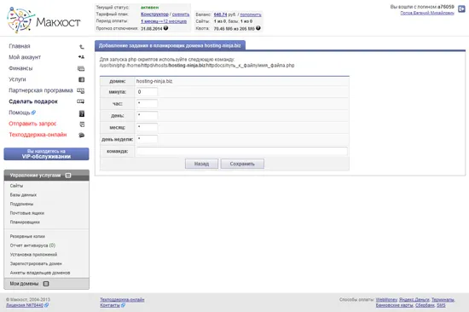Open Поддомены section
This screenshot has height=312, width=469.
(x=21, y=204)
